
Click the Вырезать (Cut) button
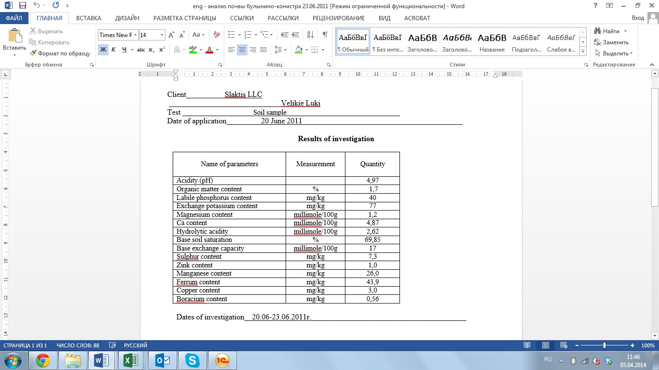coord(46,31)
